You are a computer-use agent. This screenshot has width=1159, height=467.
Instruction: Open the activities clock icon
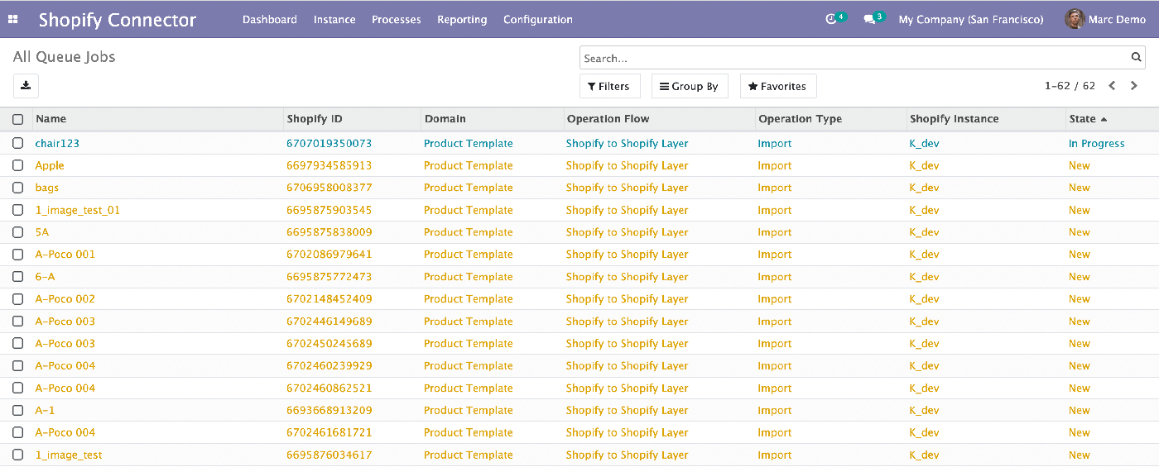(832, 19)
